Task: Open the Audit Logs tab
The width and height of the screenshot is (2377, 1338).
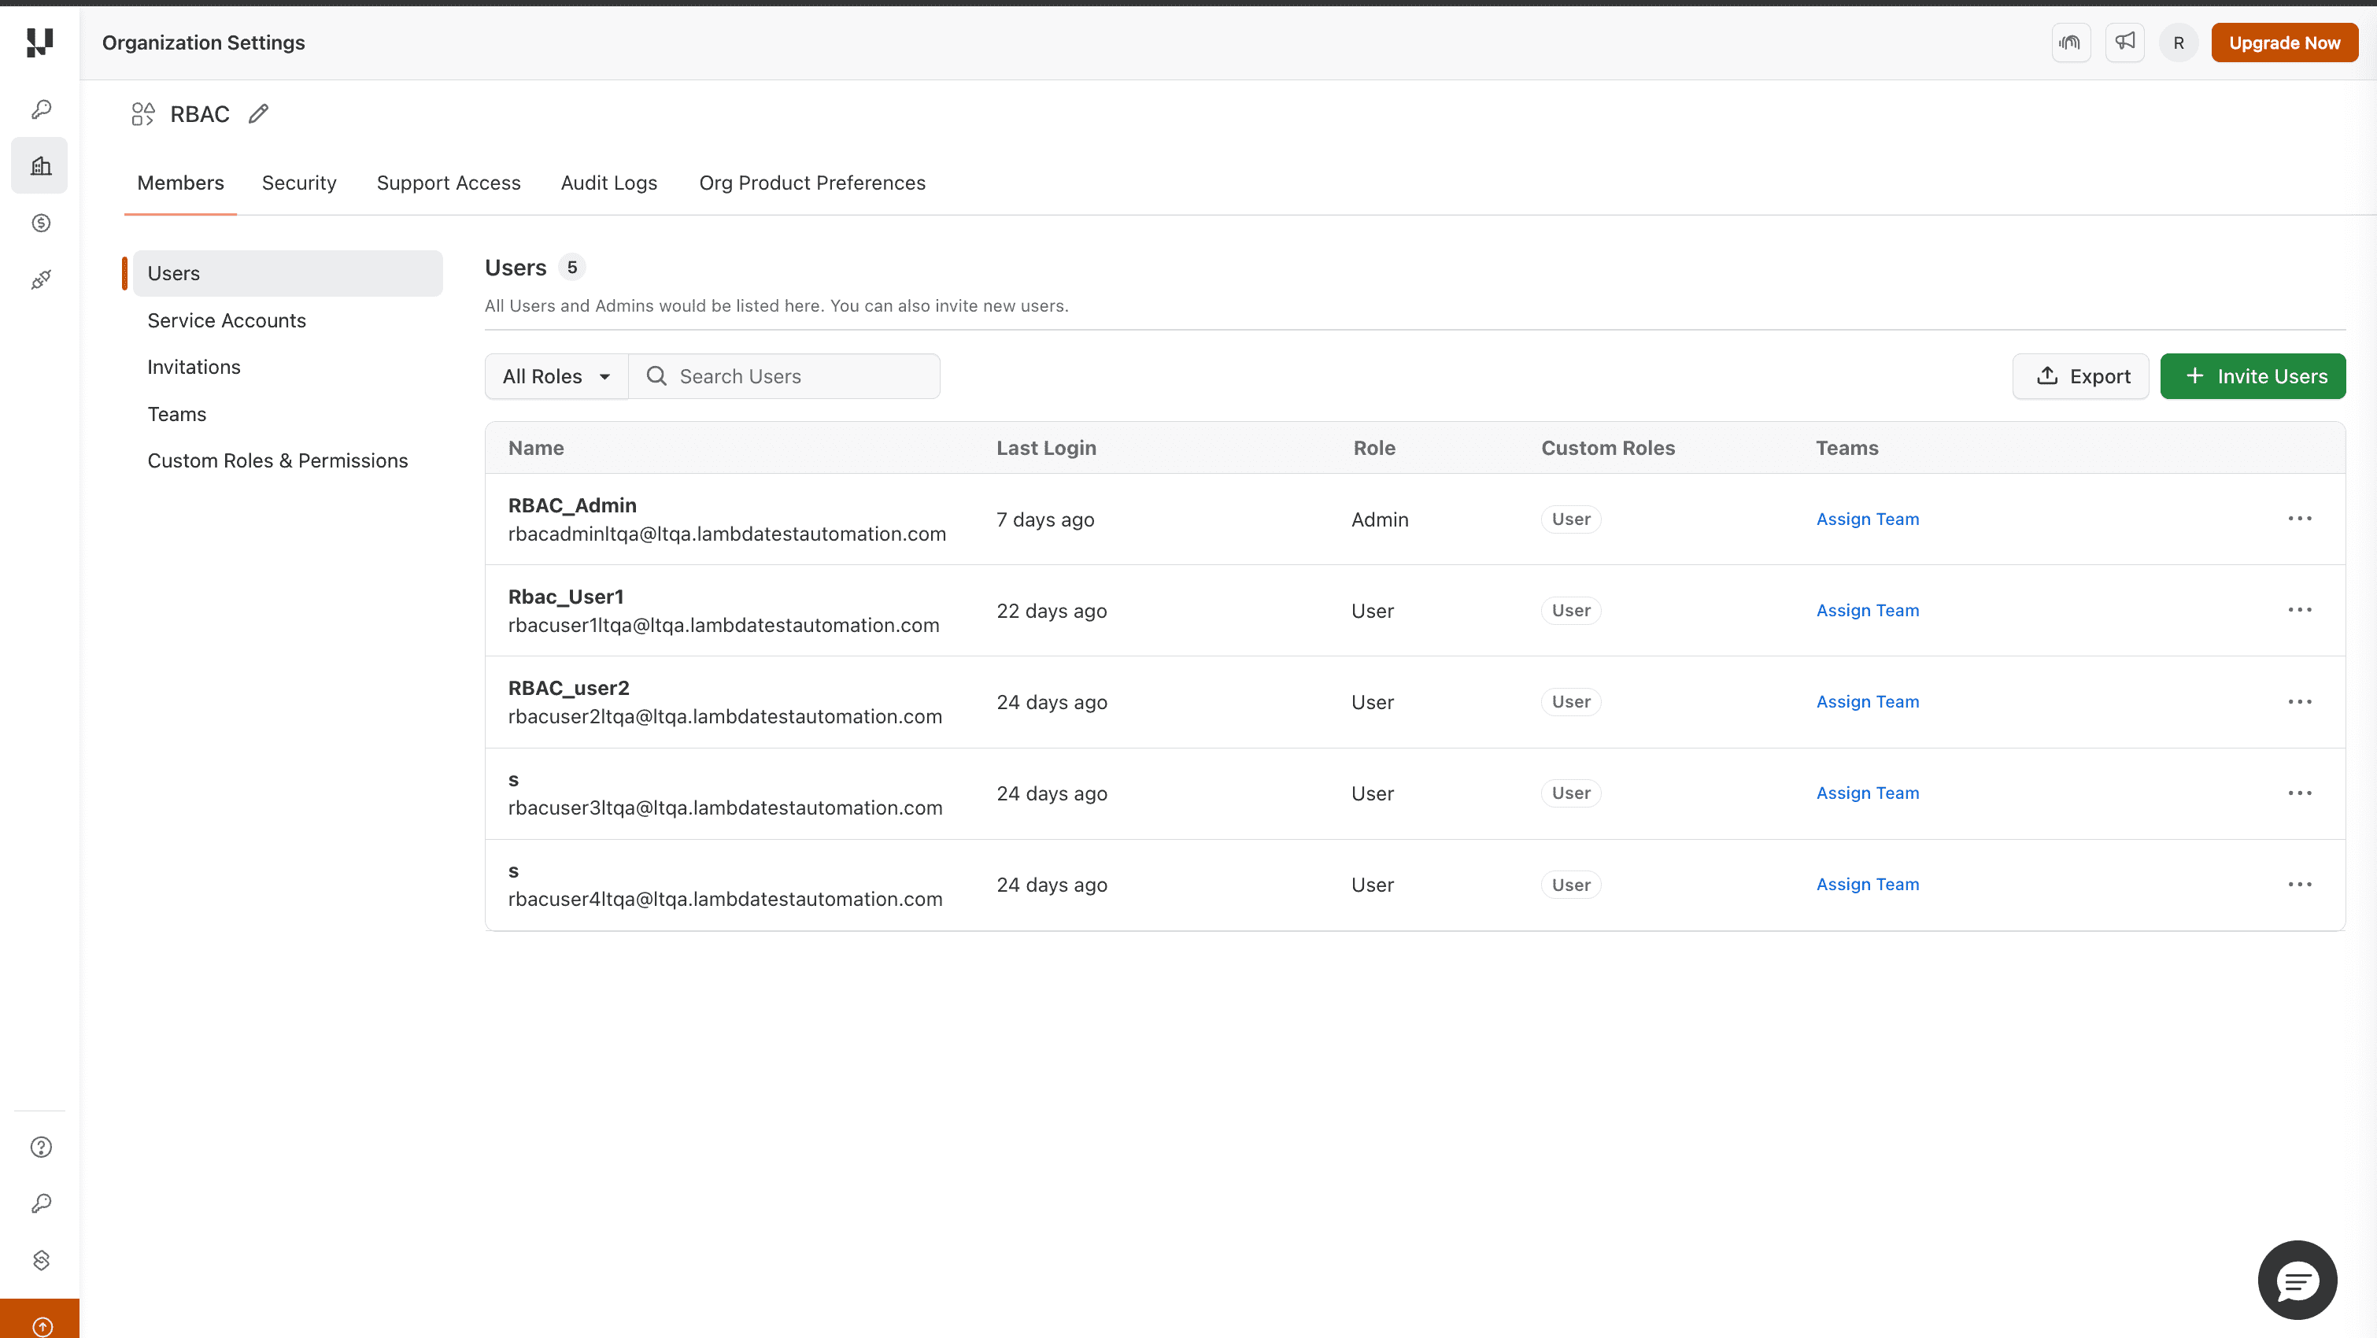Action: pyautogui.click(x=609, y=183)
